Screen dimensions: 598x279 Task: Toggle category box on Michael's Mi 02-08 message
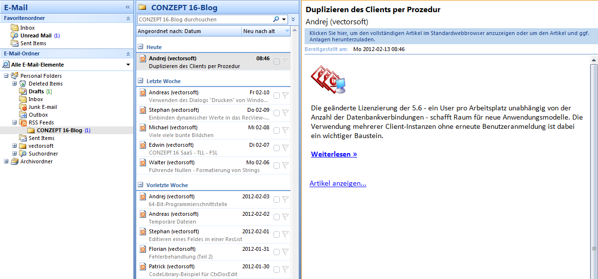[x=276, y=131]
